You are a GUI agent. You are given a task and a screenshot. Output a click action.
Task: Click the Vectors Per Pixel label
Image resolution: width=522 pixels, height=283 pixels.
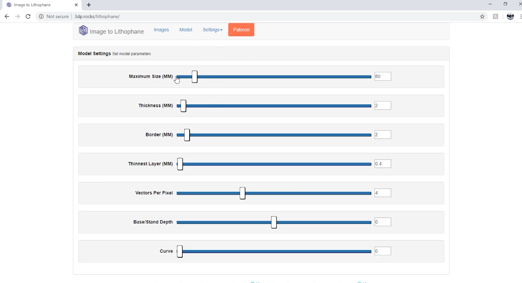point(154,193)
